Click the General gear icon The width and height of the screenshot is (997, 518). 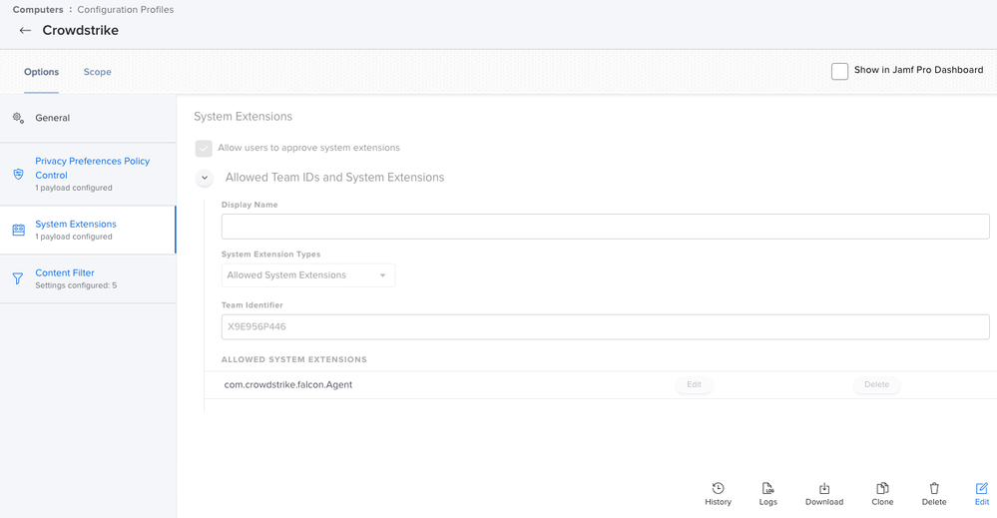click(x=18, y=118)
